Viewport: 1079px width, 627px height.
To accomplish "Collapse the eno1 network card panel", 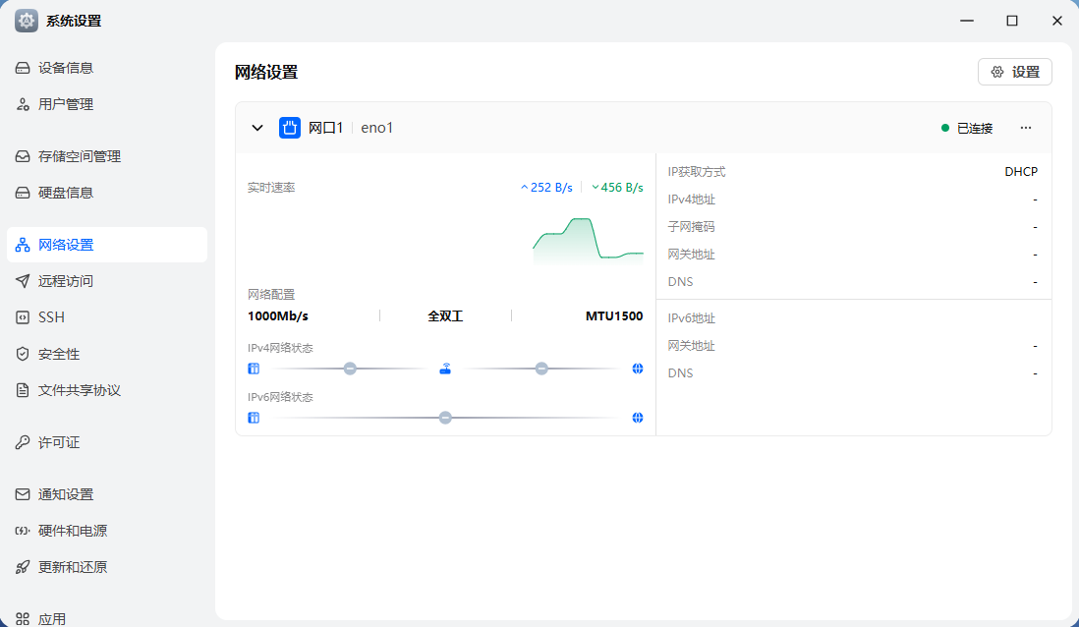I will [257, 128].
